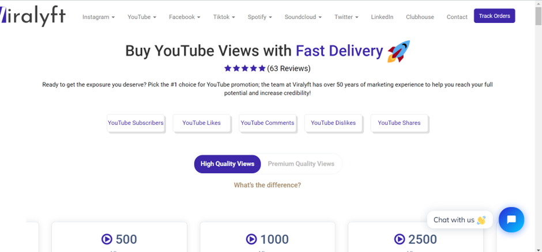The image size is (542, 252).
Task: Click the rocket emoji in the headline
Action: [398, 51]
